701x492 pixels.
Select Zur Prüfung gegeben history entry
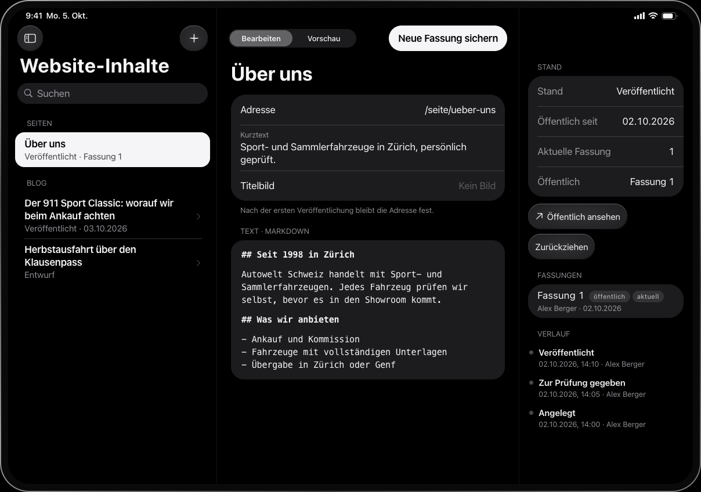click(x=606, y=388)
